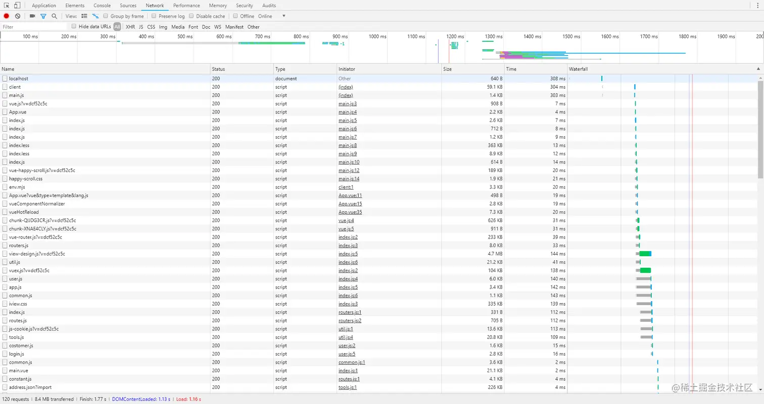The width and height of the screenshot is (764, 404).
Task: Check the Disable cache option
Action: [192, 16]
